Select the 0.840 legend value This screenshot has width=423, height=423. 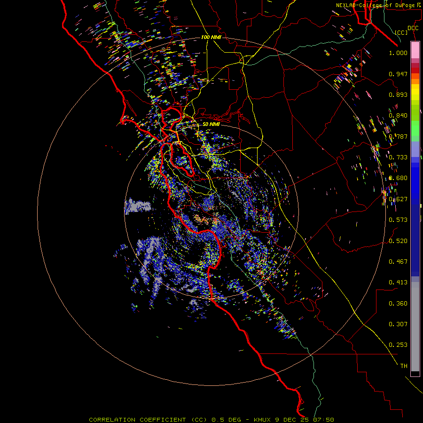point(398,116)
